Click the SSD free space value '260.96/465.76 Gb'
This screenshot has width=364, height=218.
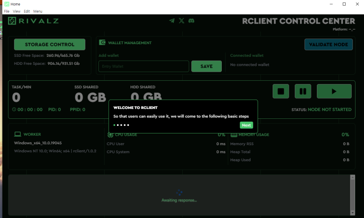pos(63,55)
